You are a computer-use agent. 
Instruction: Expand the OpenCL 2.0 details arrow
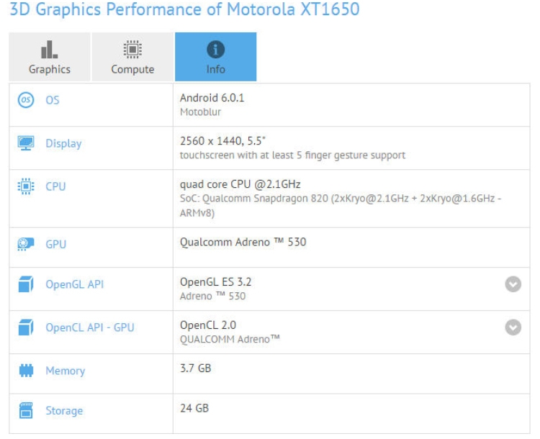point(512,327)
